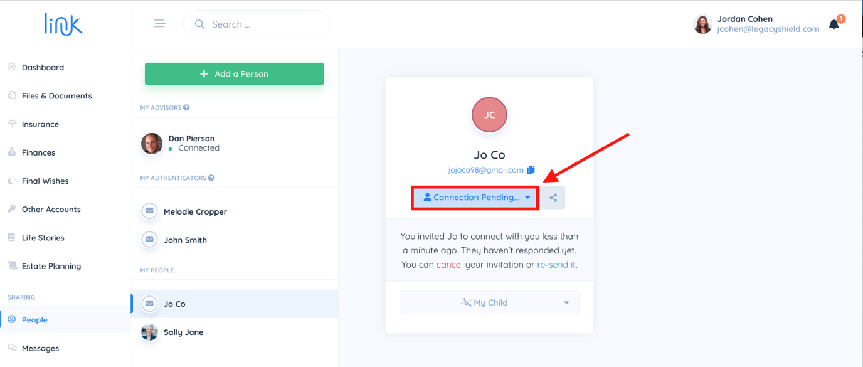Switch to the Messages section

pos(40,348)
